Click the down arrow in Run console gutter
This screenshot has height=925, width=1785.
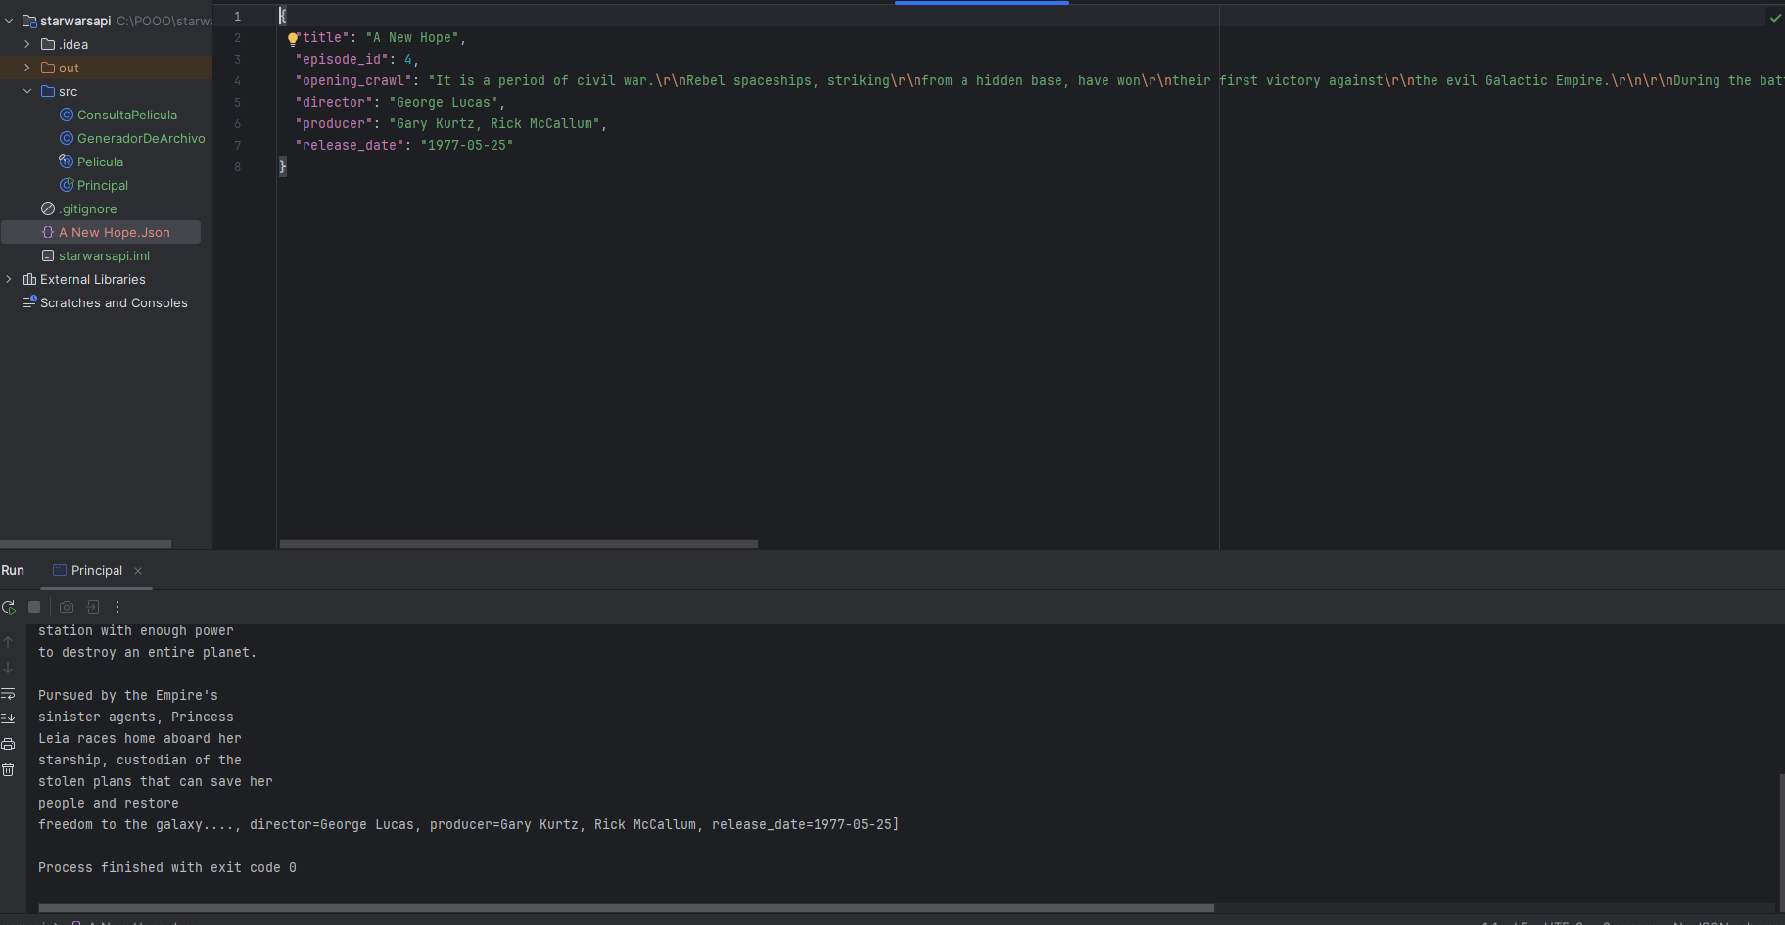pos(8,668)
